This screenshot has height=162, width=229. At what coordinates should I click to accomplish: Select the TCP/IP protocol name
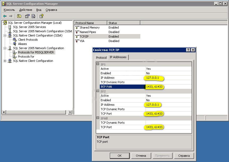click(84, 36)
